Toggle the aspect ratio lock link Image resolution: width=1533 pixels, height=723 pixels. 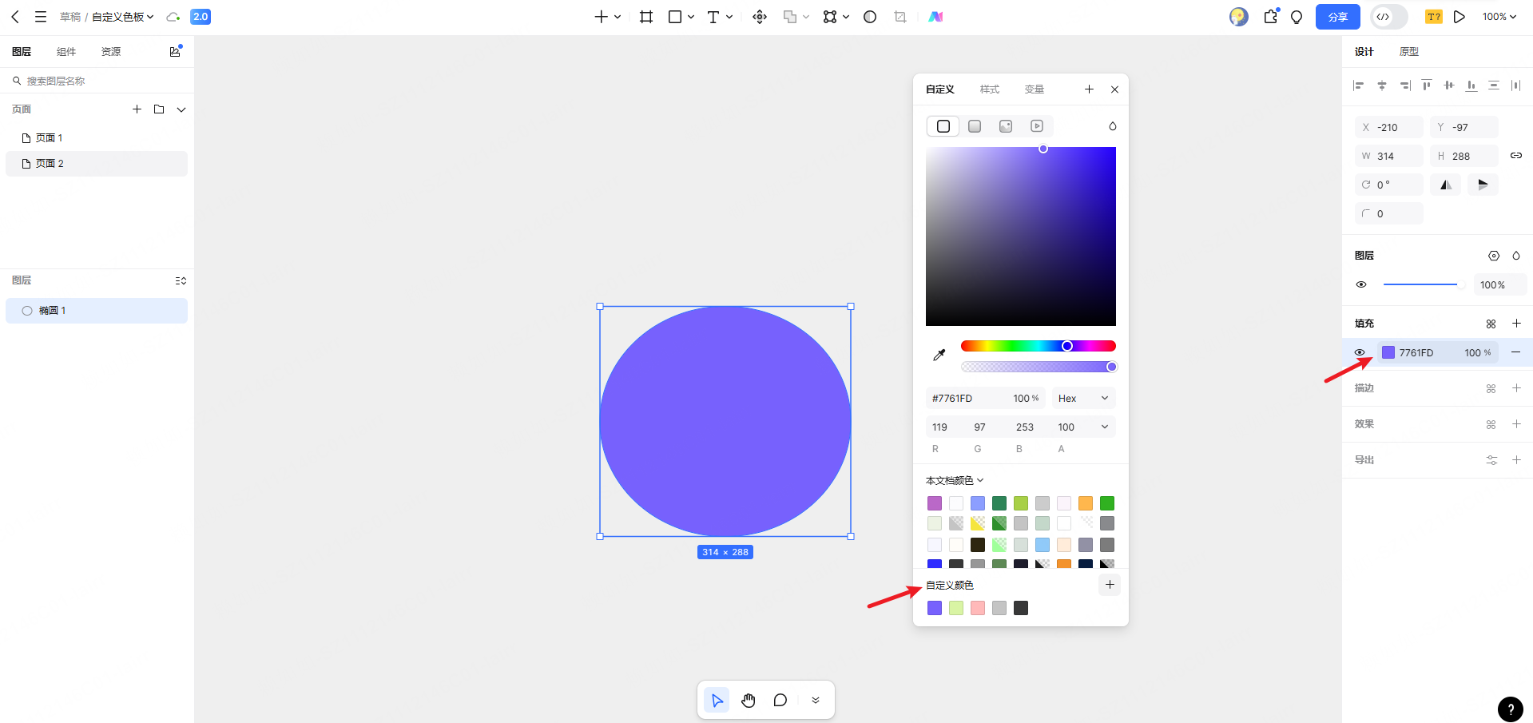[1515, 156]
